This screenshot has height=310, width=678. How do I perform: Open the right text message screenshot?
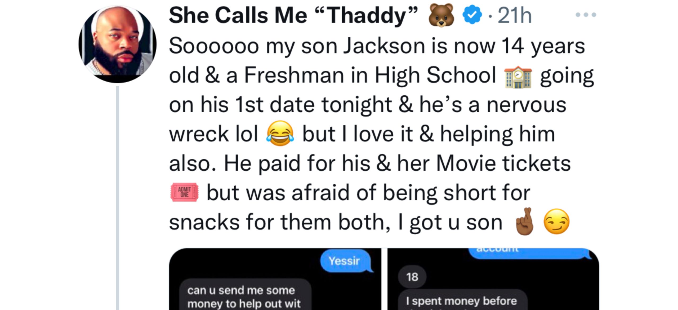point(493,279)
